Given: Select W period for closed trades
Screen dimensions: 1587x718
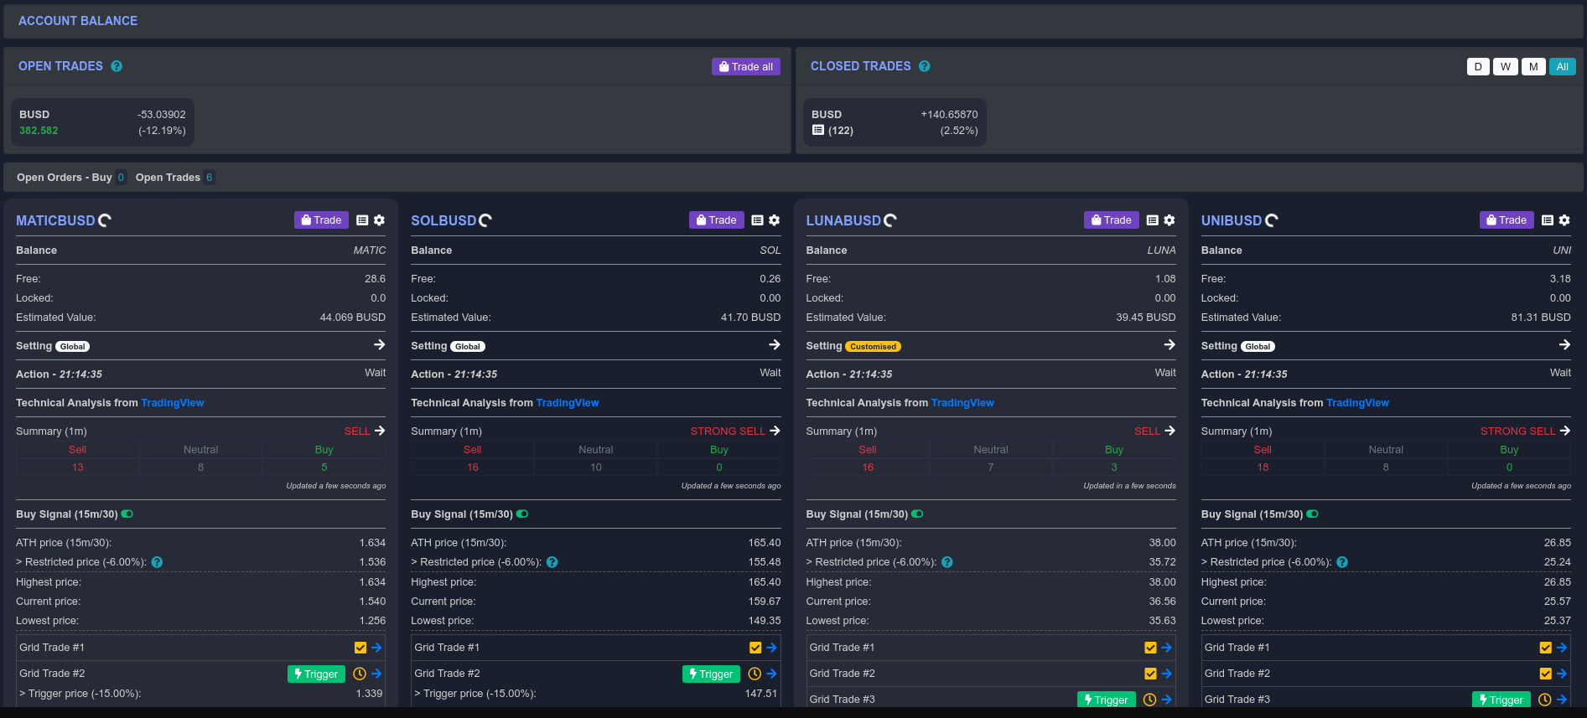Looking at the screenshot, I should (x=1506, y=67).
